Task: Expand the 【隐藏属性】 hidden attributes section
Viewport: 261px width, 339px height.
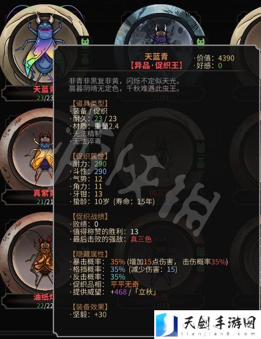Action: click(x=90, y=254)
